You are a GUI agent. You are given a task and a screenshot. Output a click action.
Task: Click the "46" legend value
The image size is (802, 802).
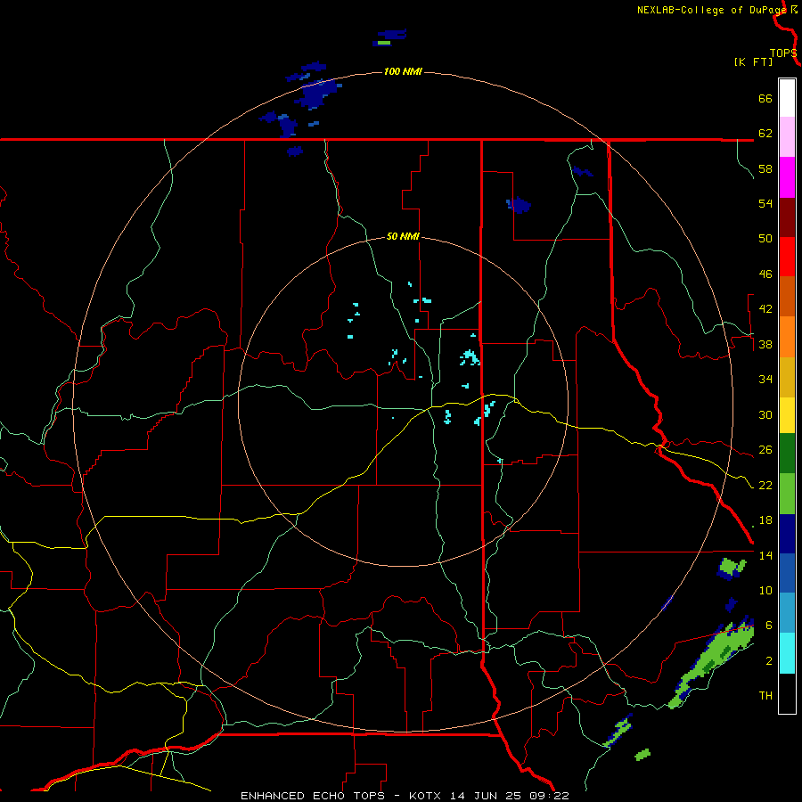[765, 274]
